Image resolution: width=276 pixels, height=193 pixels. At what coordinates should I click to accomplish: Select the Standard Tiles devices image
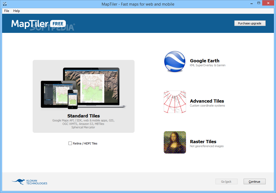click(x=83, y=89)
